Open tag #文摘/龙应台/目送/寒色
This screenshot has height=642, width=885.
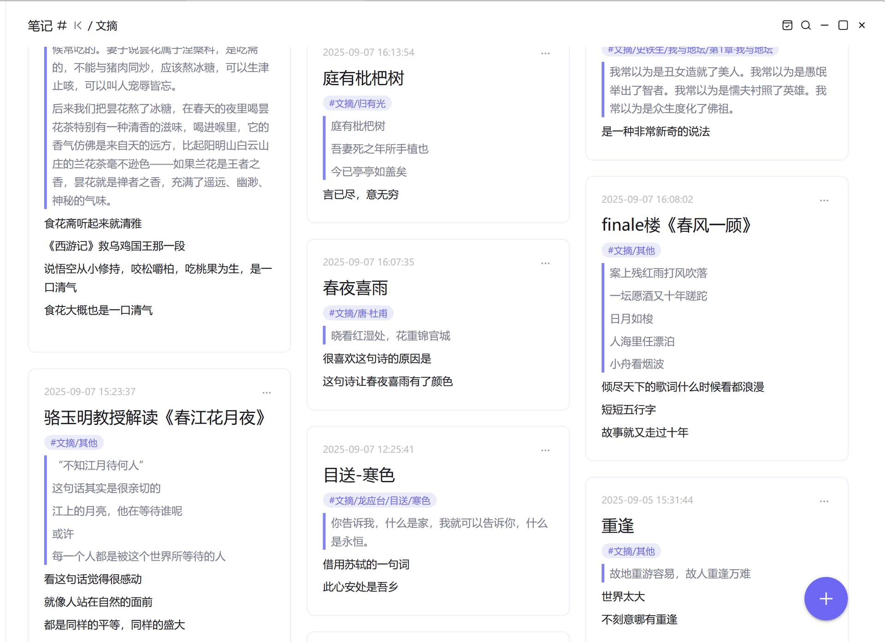(379, 501)
